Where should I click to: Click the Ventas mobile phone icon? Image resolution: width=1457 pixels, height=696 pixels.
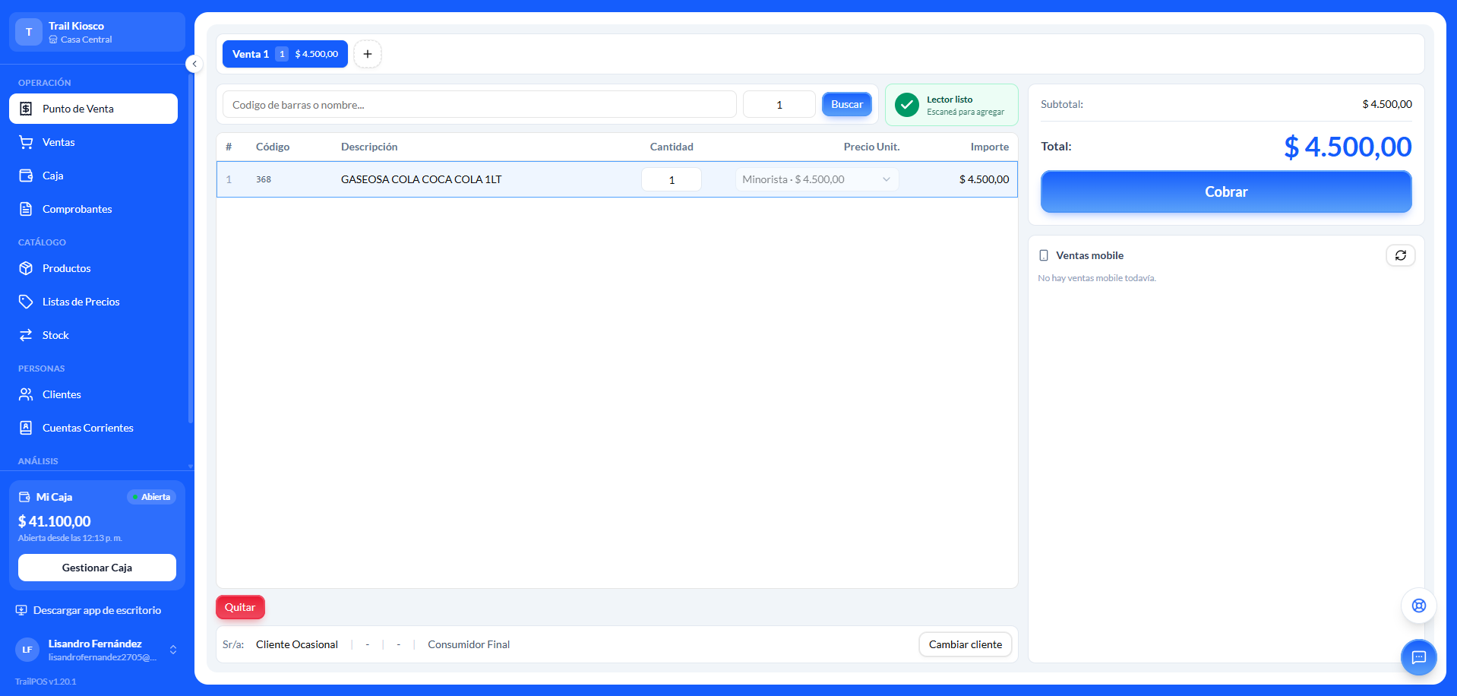[x=1044, y=255]
